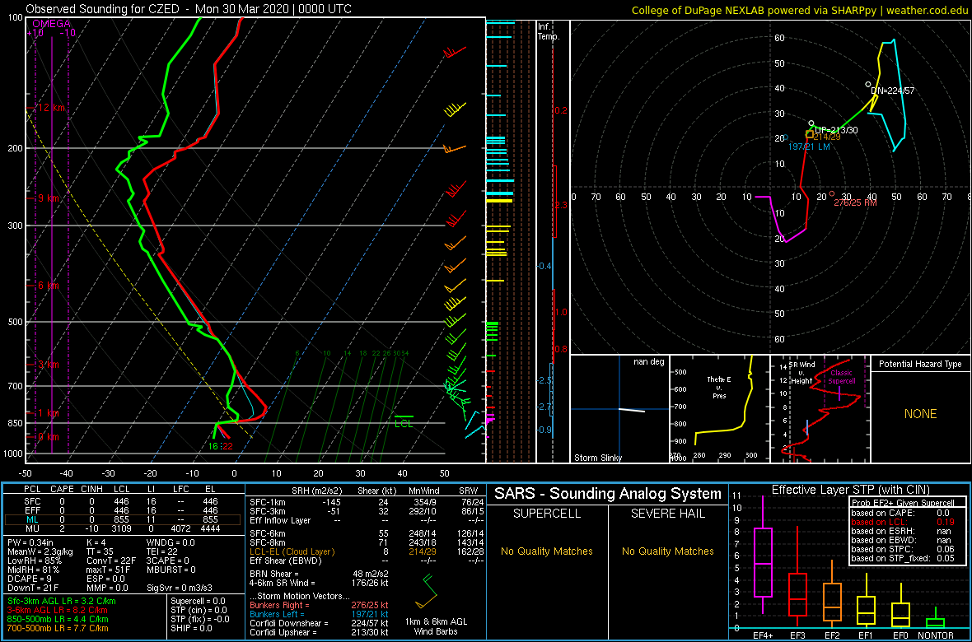Image resolution: width=972 pixels, height=642 pixels.
Task: Select the 6 km height marker
Action: tap(49, 286)
